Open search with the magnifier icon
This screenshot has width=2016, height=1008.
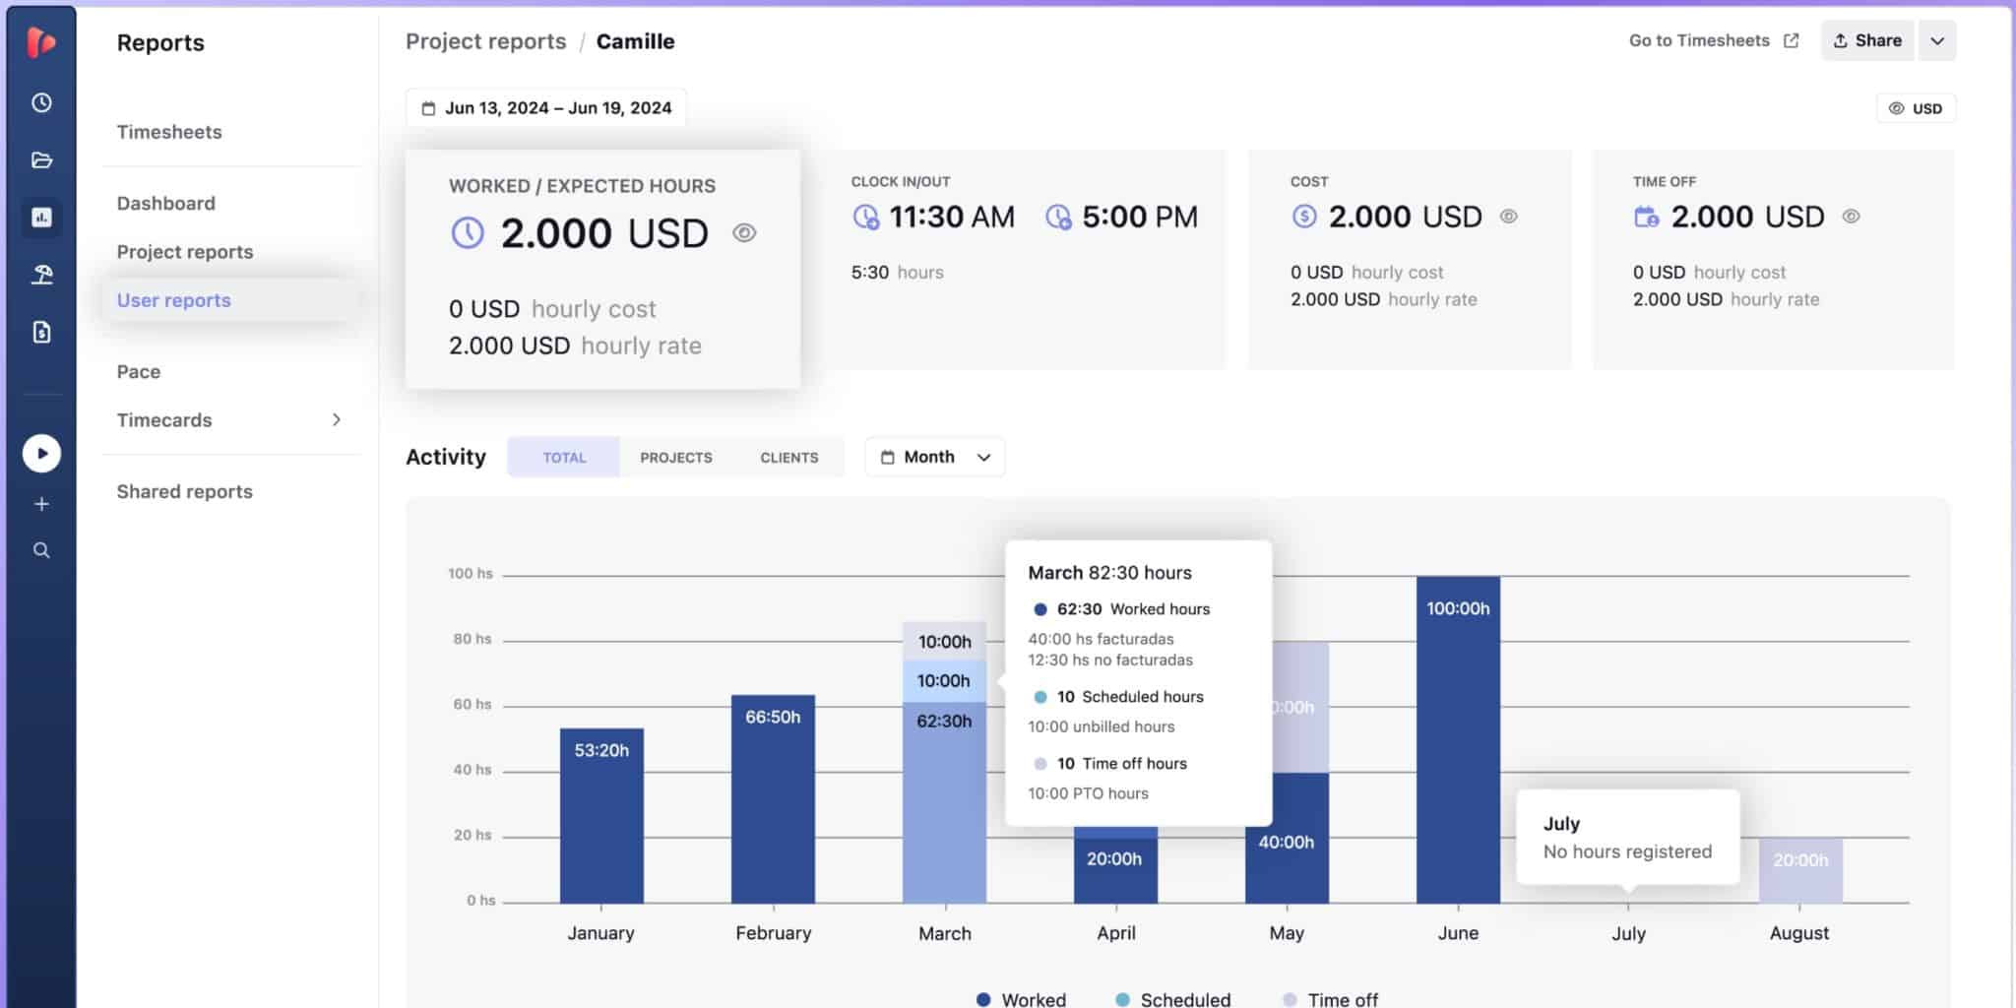pyautogui.click(x=41, y=550)
